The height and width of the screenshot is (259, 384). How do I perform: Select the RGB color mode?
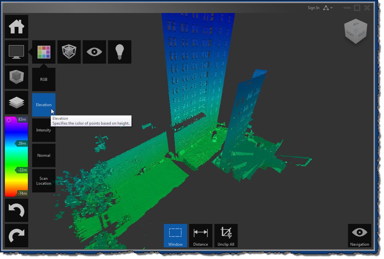coord(43,79)
